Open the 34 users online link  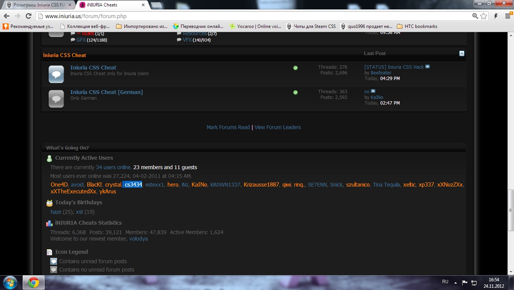113,167
